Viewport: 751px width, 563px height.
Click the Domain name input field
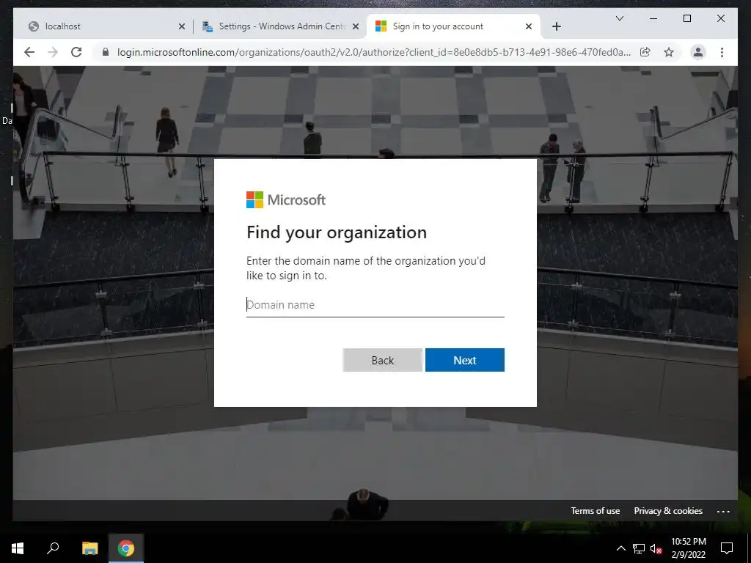[375, 305]
